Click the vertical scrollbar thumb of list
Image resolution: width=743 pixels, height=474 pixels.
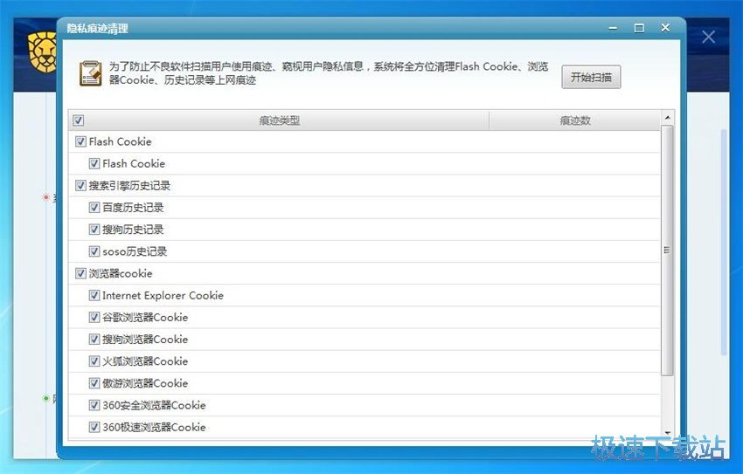click(x=667, y=251)
